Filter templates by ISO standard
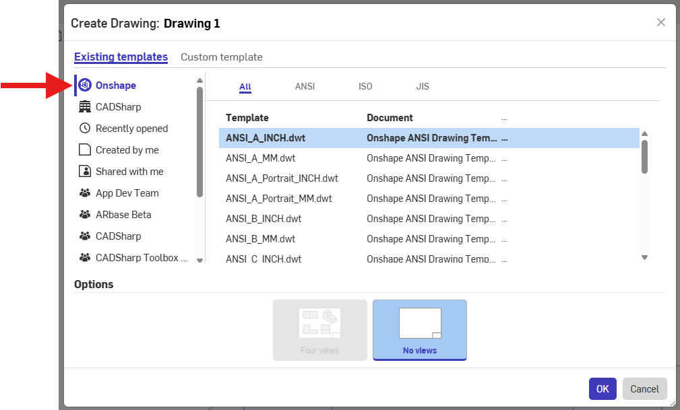The image size is (680, 410). click(x=365, y=86)
